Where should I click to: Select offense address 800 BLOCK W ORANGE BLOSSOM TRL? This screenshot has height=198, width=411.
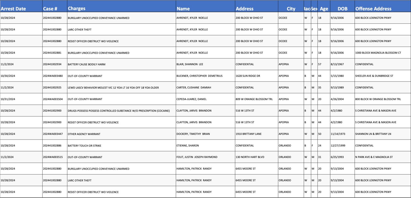point(383,99)
